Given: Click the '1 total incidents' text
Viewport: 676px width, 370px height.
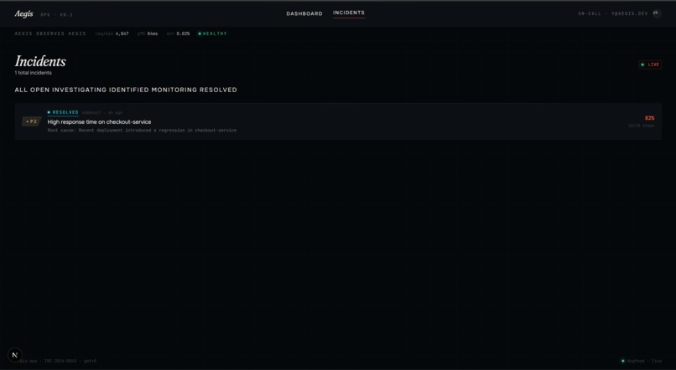Looking at the screenshot, I should tap(34, 73).
